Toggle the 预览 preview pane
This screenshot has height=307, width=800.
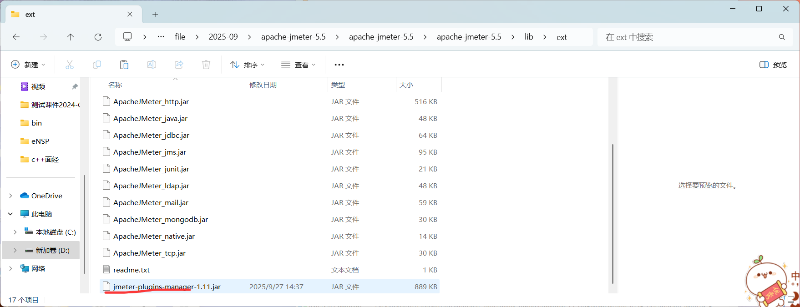pyautogui.click(x=773, y=65)
